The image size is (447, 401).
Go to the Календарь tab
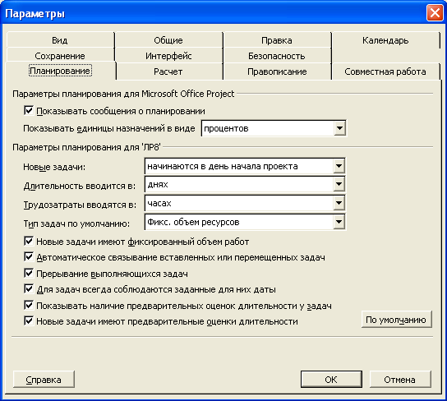385,40
